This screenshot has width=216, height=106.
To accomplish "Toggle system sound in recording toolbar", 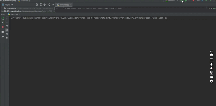I will [211, 68].
